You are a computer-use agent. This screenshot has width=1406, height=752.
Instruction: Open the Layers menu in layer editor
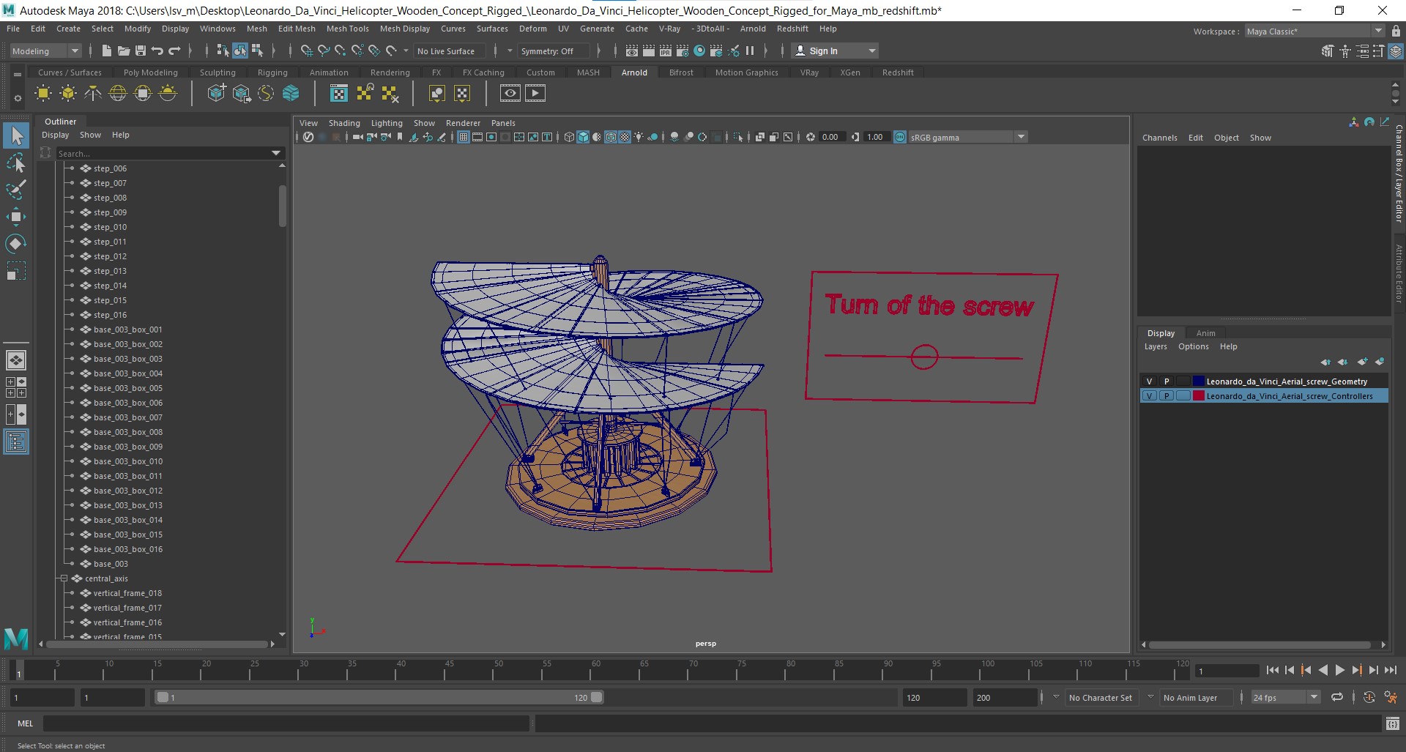point(1156,346)
